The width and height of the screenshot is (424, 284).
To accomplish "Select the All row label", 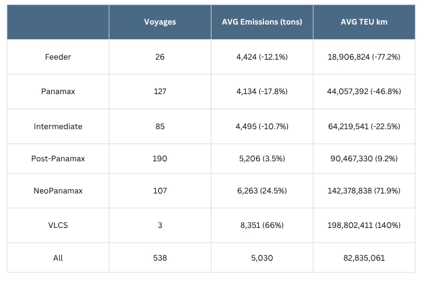I will point(58,257).
